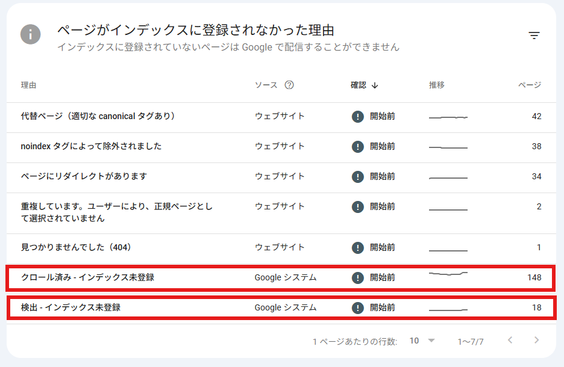This screenshot has height=367, width=564.
Task: Click the info icon beside the title
Action: pos(31,34)
